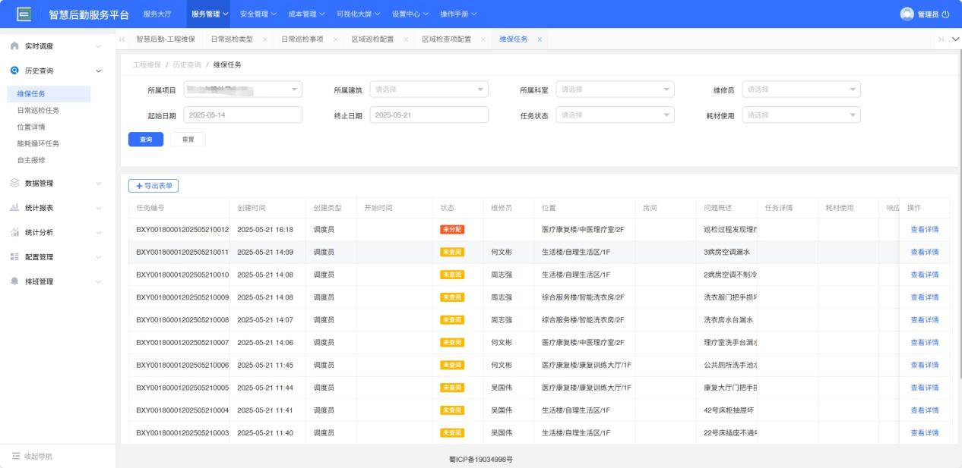Click the platform logo icon at top left

pos(24,14)
